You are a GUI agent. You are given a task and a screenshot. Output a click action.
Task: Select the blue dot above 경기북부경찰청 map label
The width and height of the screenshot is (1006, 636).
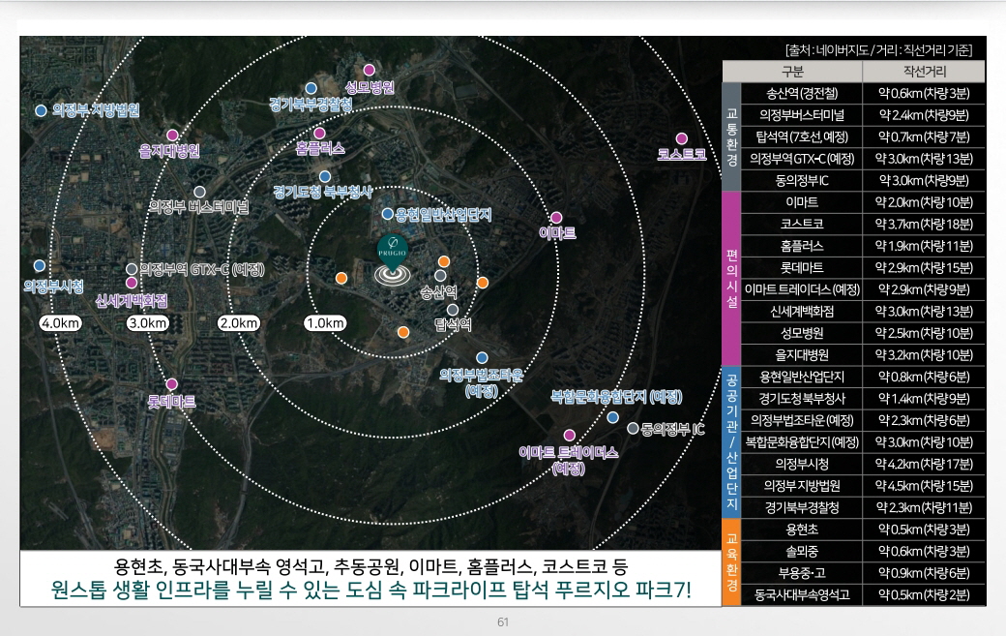coord(311,88)
